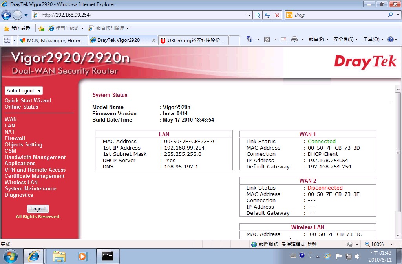
Task: Click the RSS feeds icon
Action: tap(267, 40)
